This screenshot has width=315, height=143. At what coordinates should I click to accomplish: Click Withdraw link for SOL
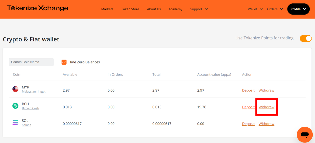click(266, 124)
